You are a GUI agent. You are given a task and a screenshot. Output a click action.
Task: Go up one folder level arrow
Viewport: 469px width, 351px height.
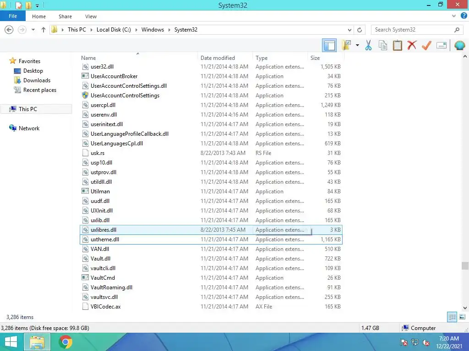click(x=44, y=30)
